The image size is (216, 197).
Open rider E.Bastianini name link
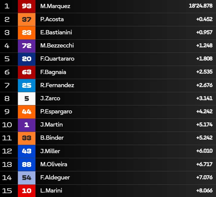tap(56, 33)
